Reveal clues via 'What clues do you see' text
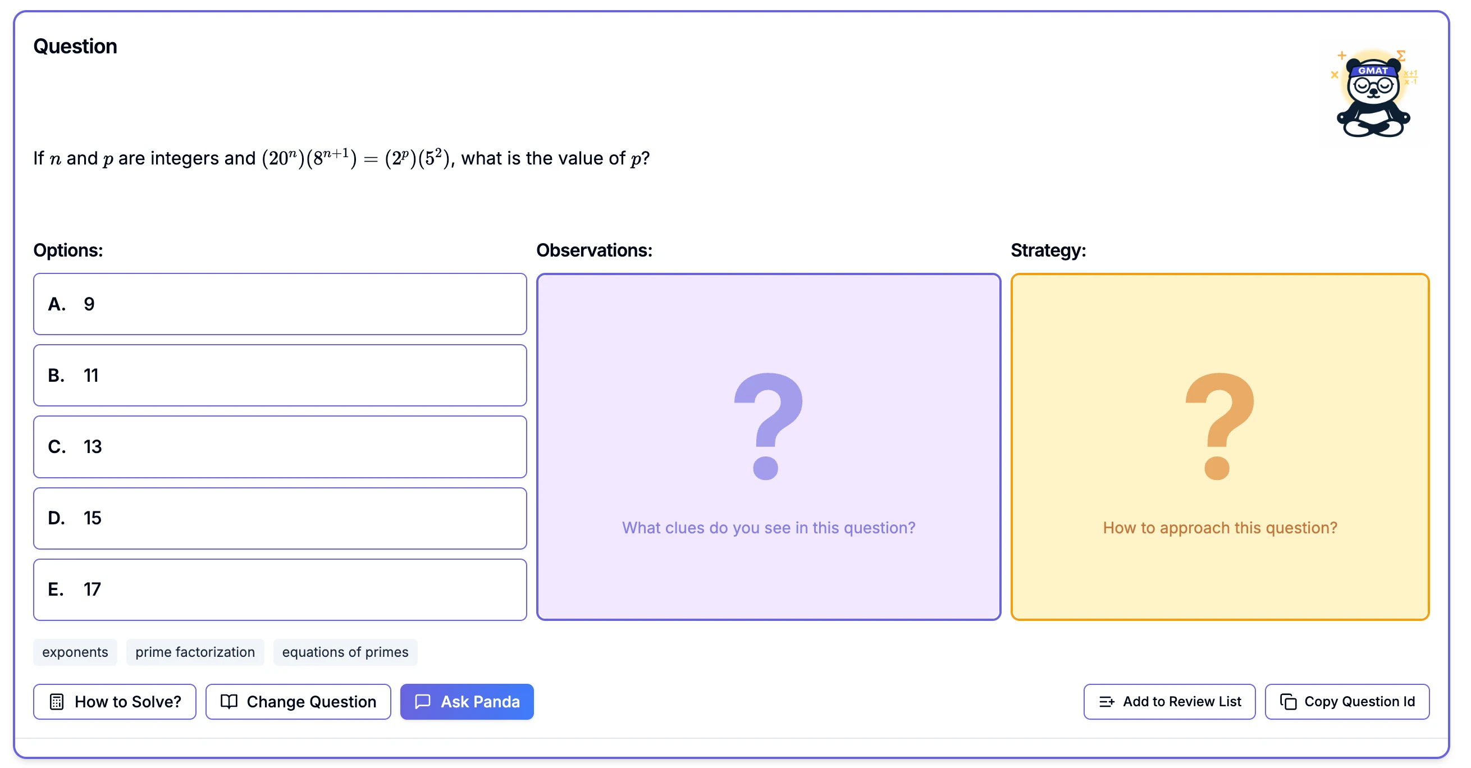 pos(768,528)
